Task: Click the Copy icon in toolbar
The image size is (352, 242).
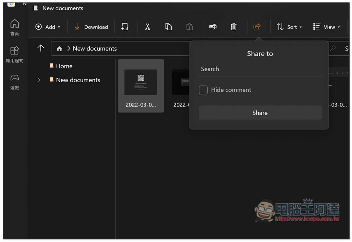Action: tap(168, 27)
